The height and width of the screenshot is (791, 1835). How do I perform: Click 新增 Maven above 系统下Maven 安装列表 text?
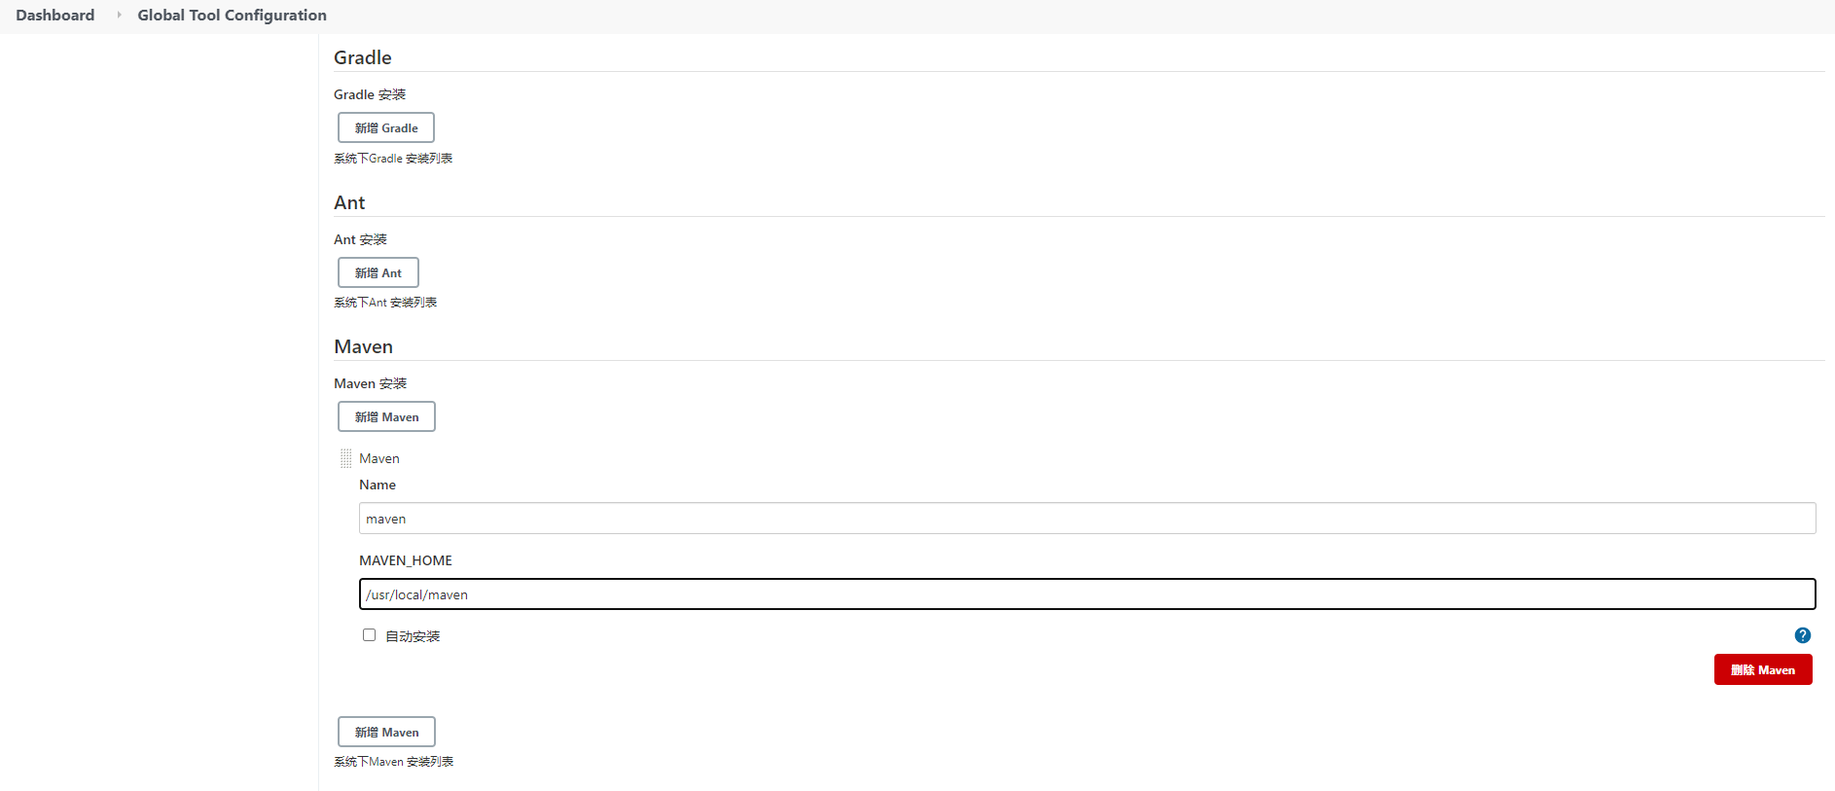click(386, 732)
